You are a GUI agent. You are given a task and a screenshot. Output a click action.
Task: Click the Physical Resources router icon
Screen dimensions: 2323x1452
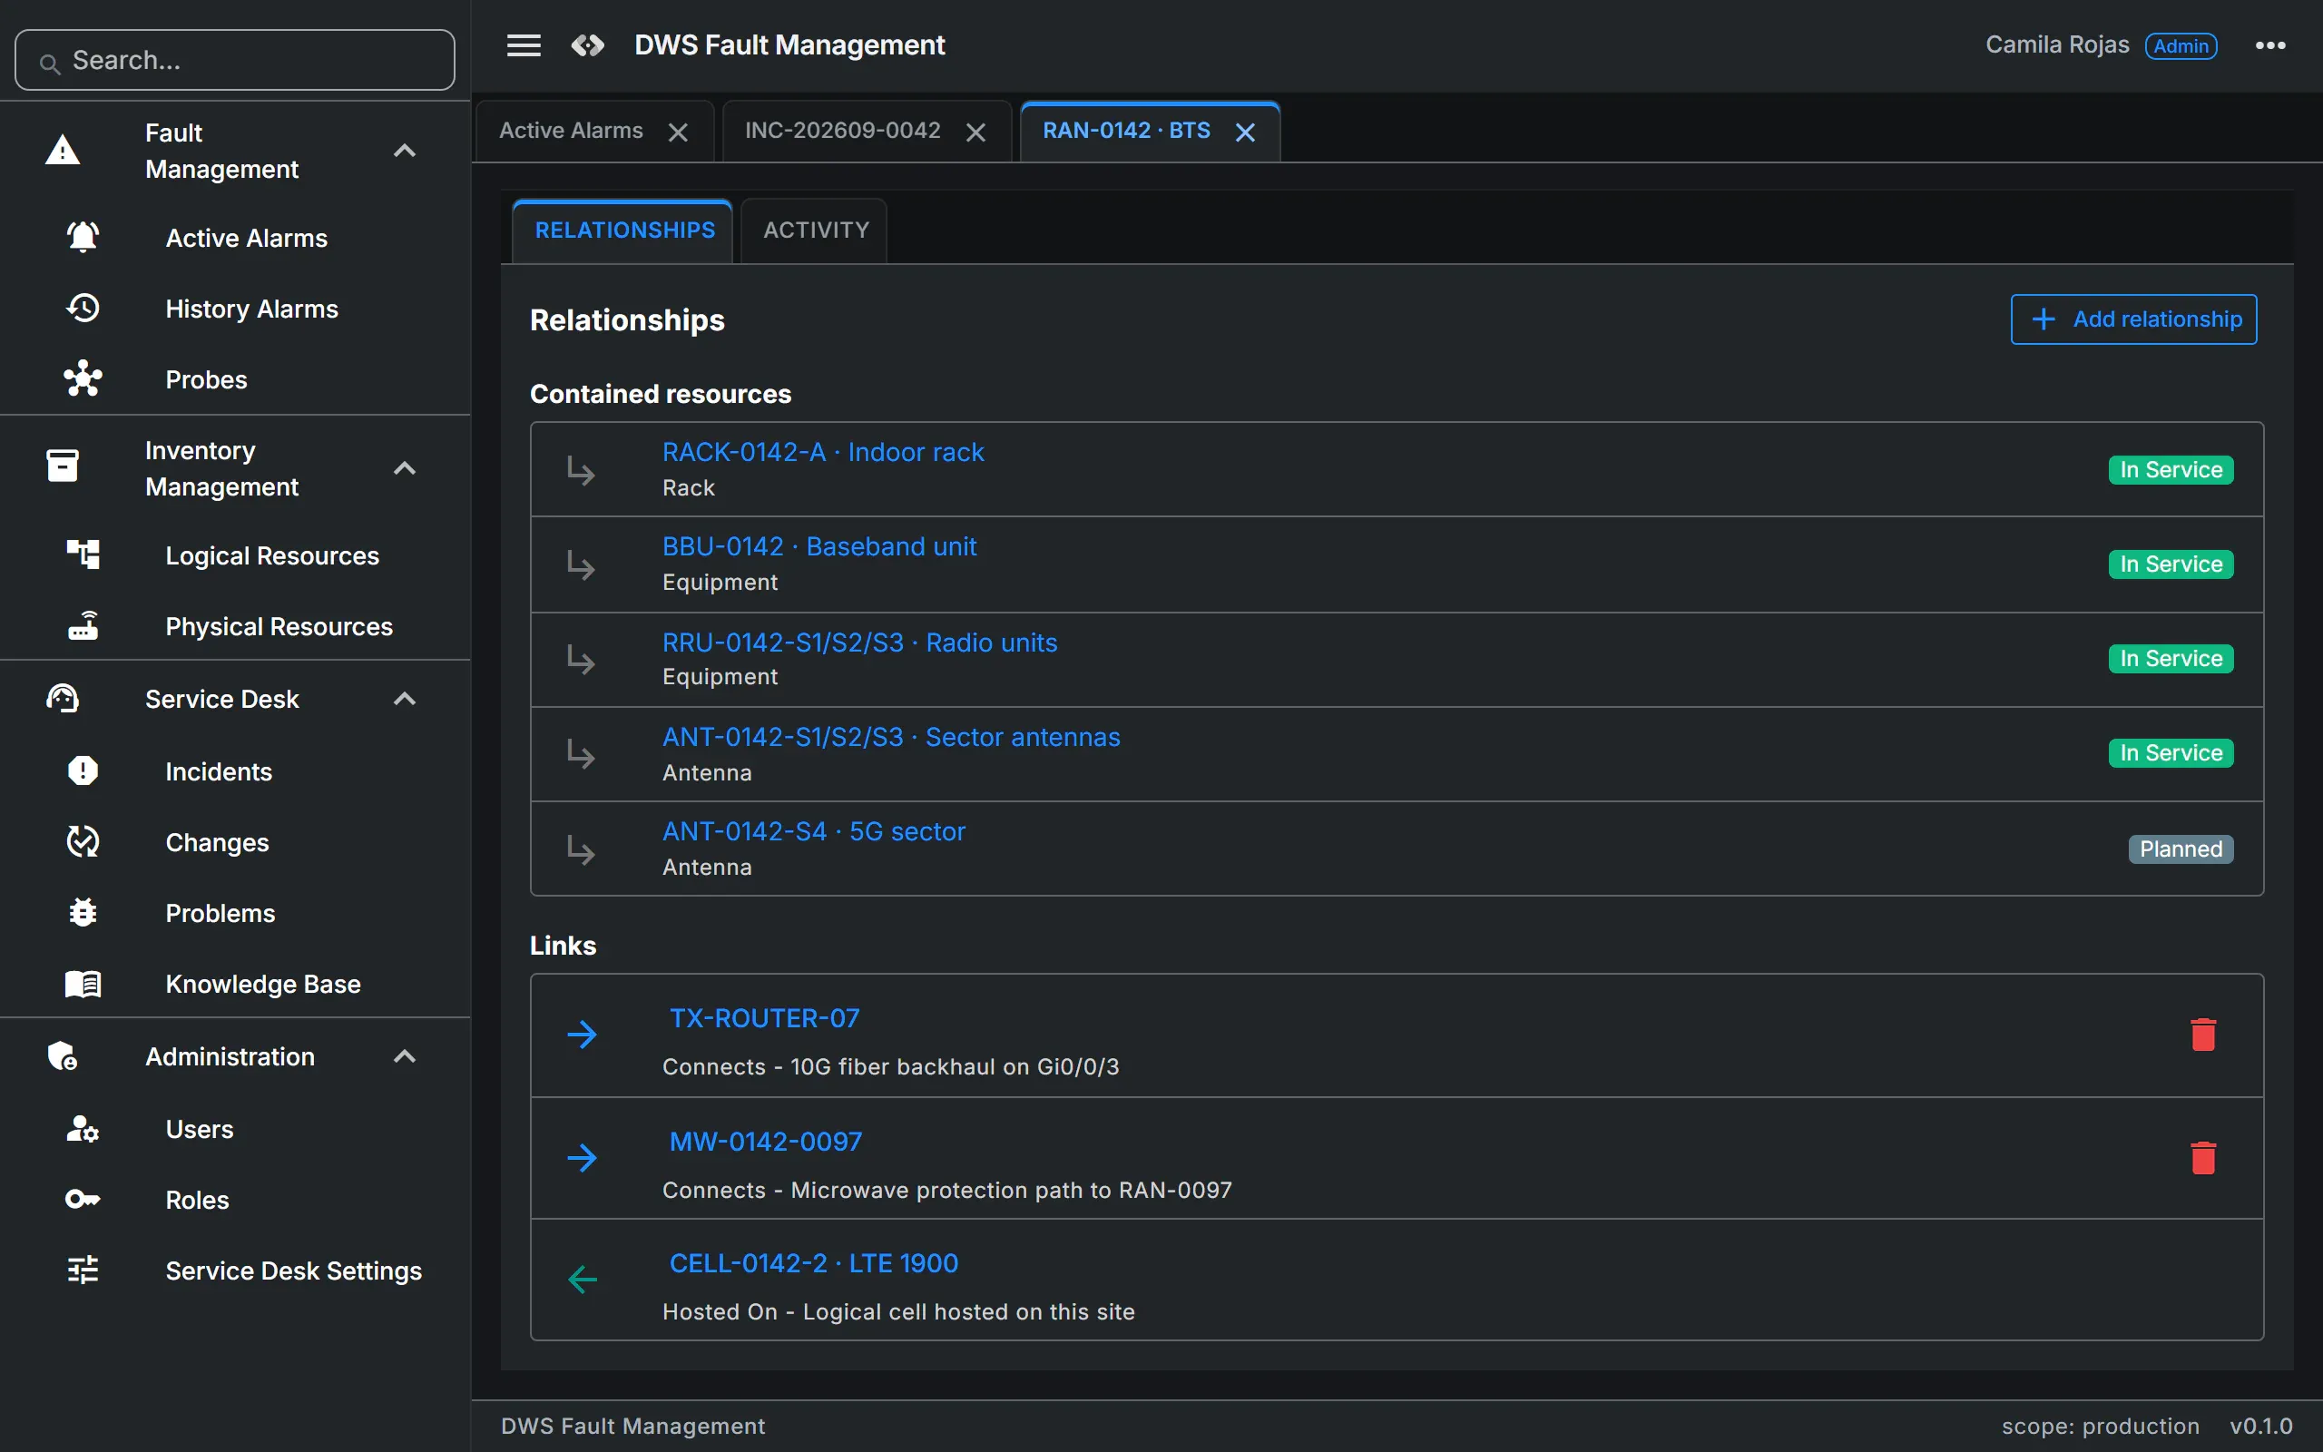pos(83,626)
